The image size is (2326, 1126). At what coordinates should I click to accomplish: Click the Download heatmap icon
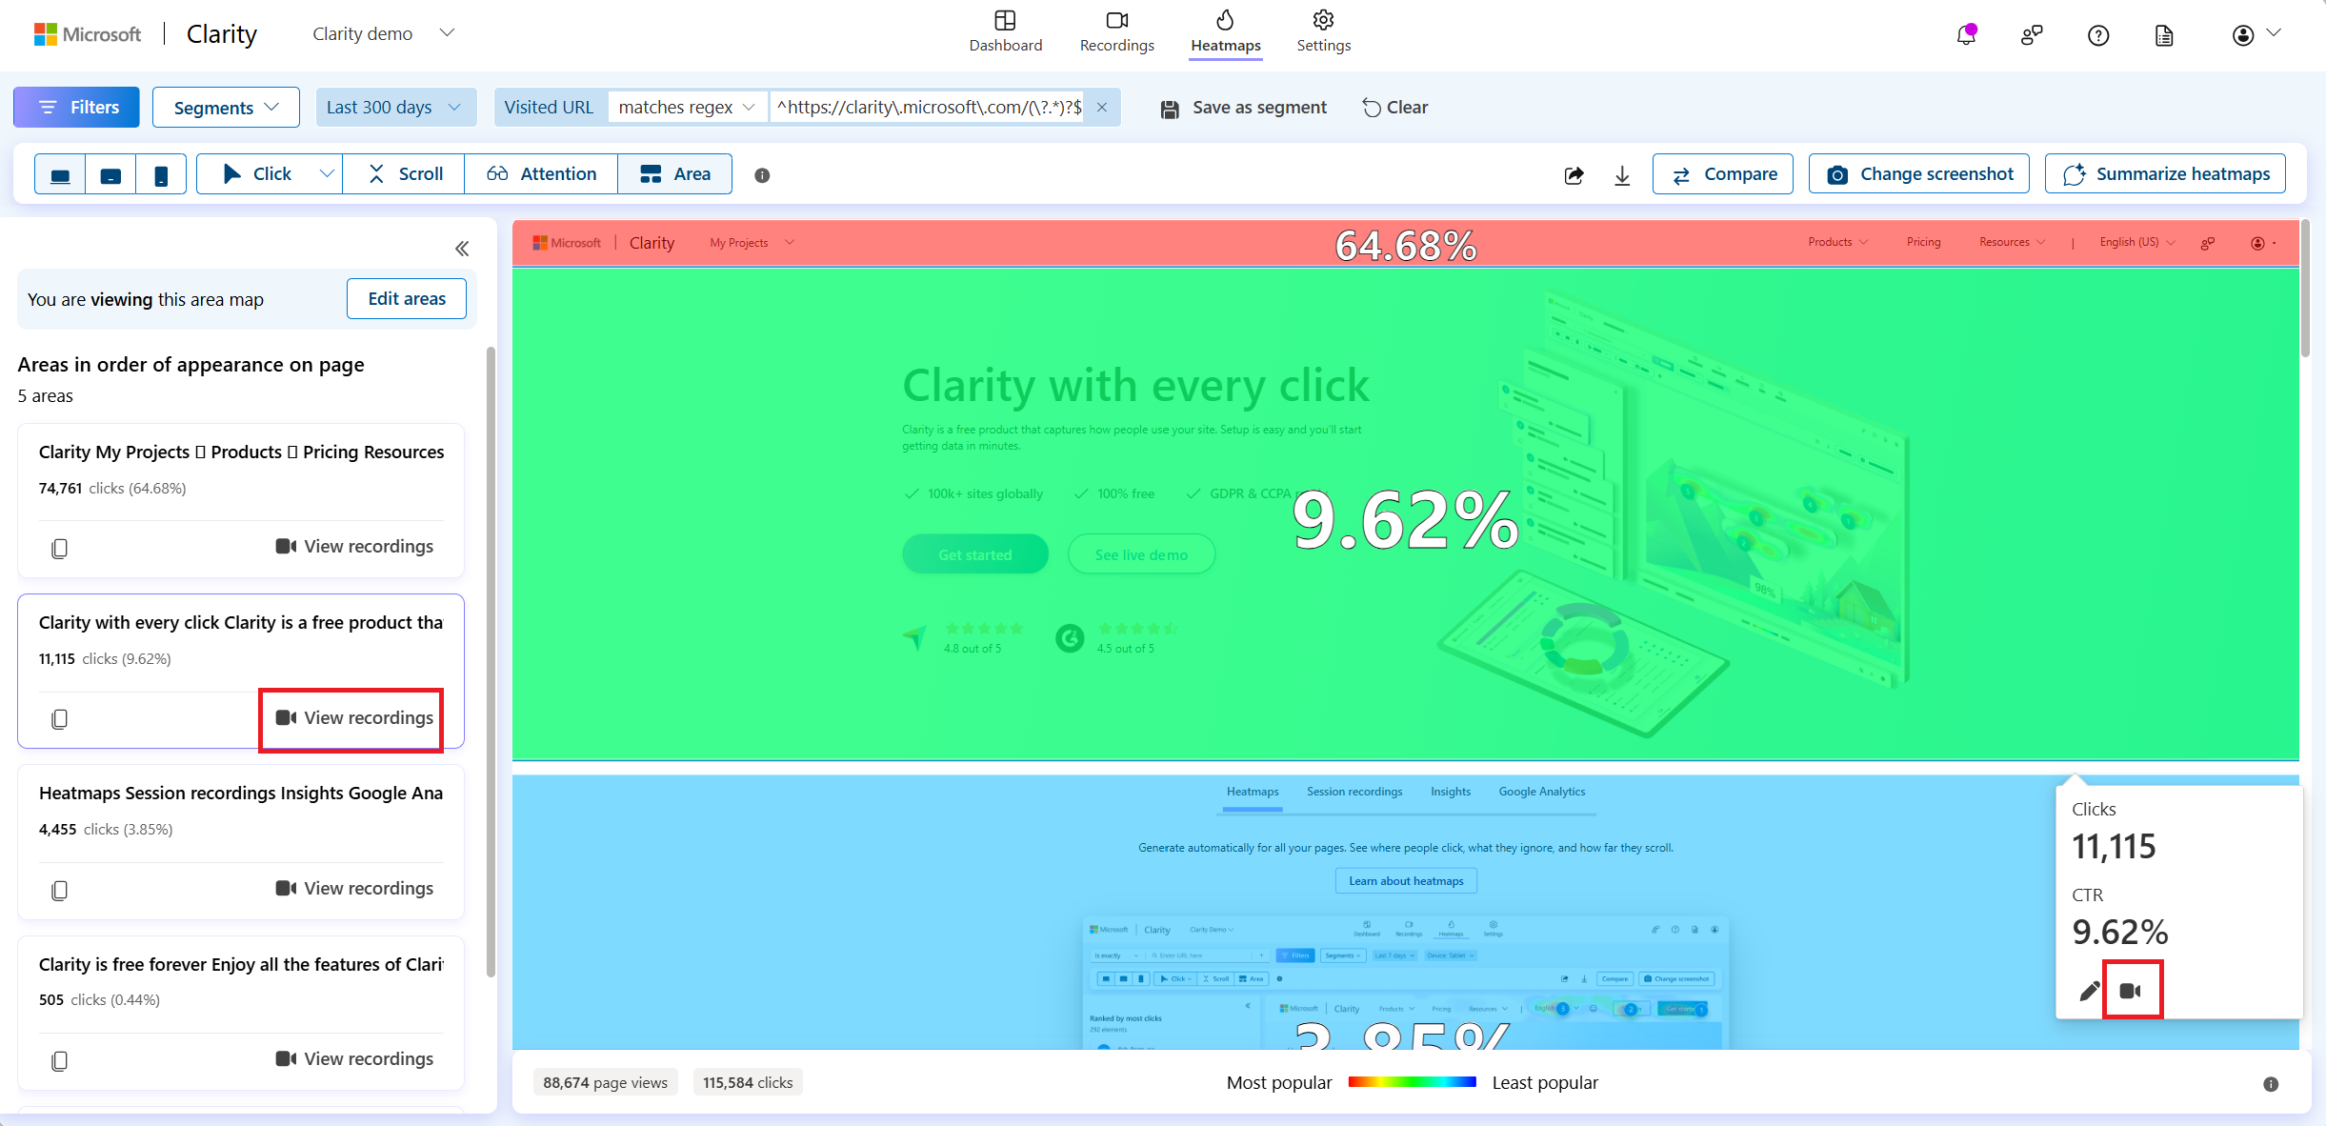click(x=1623, y=173)
